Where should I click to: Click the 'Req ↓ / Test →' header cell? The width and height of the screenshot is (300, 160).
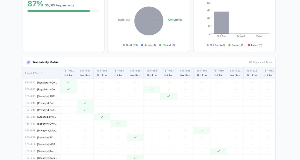pyautogui.click(x=34, y=73)
